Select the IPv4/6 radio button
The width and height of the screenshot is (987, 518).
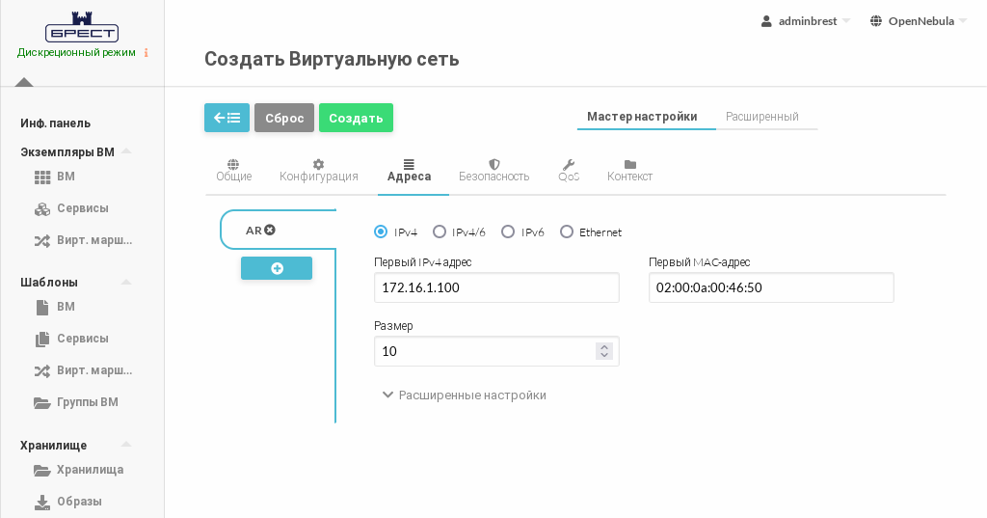(x=440, y=232)
